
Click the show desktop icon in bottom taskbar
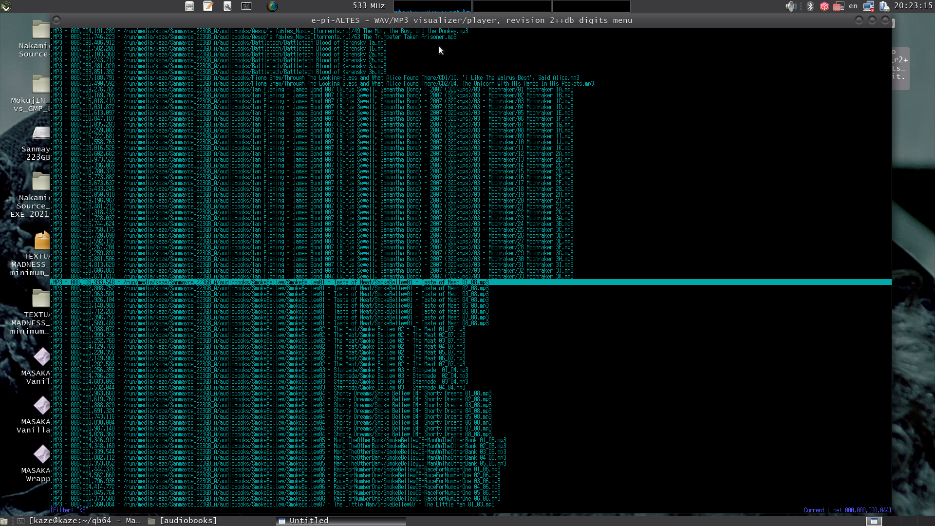coord(4,521)
